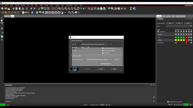Click the red Drc swatch for Through All
This screenshot has width=193, height=108.
pos(186,43)
